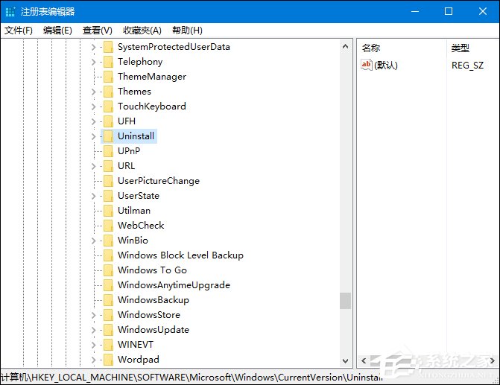Click the TouchKeyboard folder icon

coord(108,106)
